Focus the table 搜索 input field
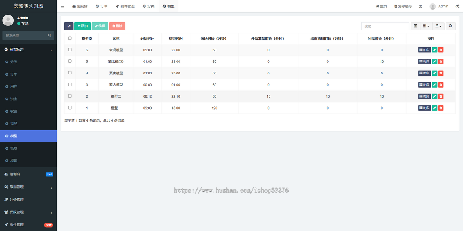This screenshot has height=231, width=463. click(385, 26)
